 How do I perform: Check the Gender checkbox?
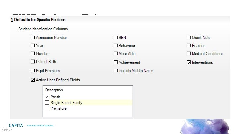click(x=33, y=54)
